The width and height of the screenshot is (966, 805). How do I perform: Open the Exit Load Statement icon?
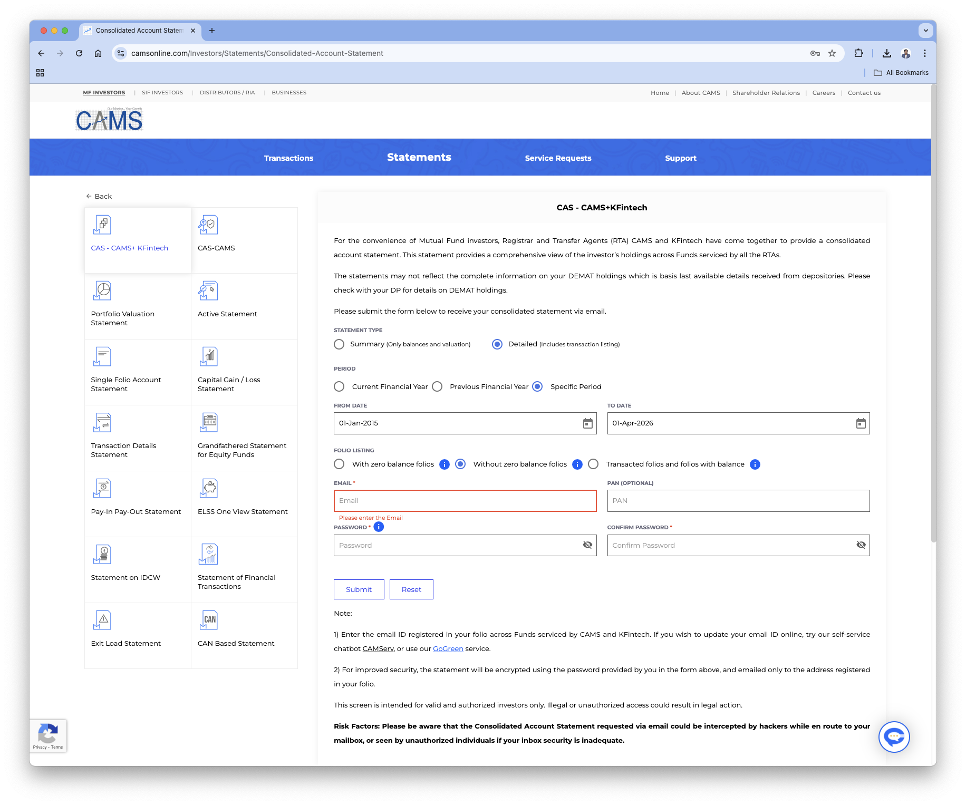tap(103, 620)
